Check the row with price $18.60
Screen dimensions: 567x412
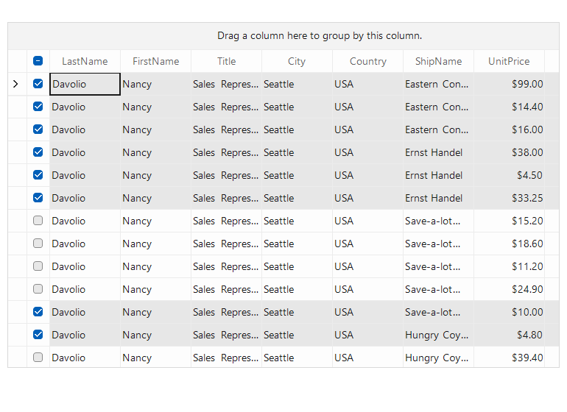[38, 244]
